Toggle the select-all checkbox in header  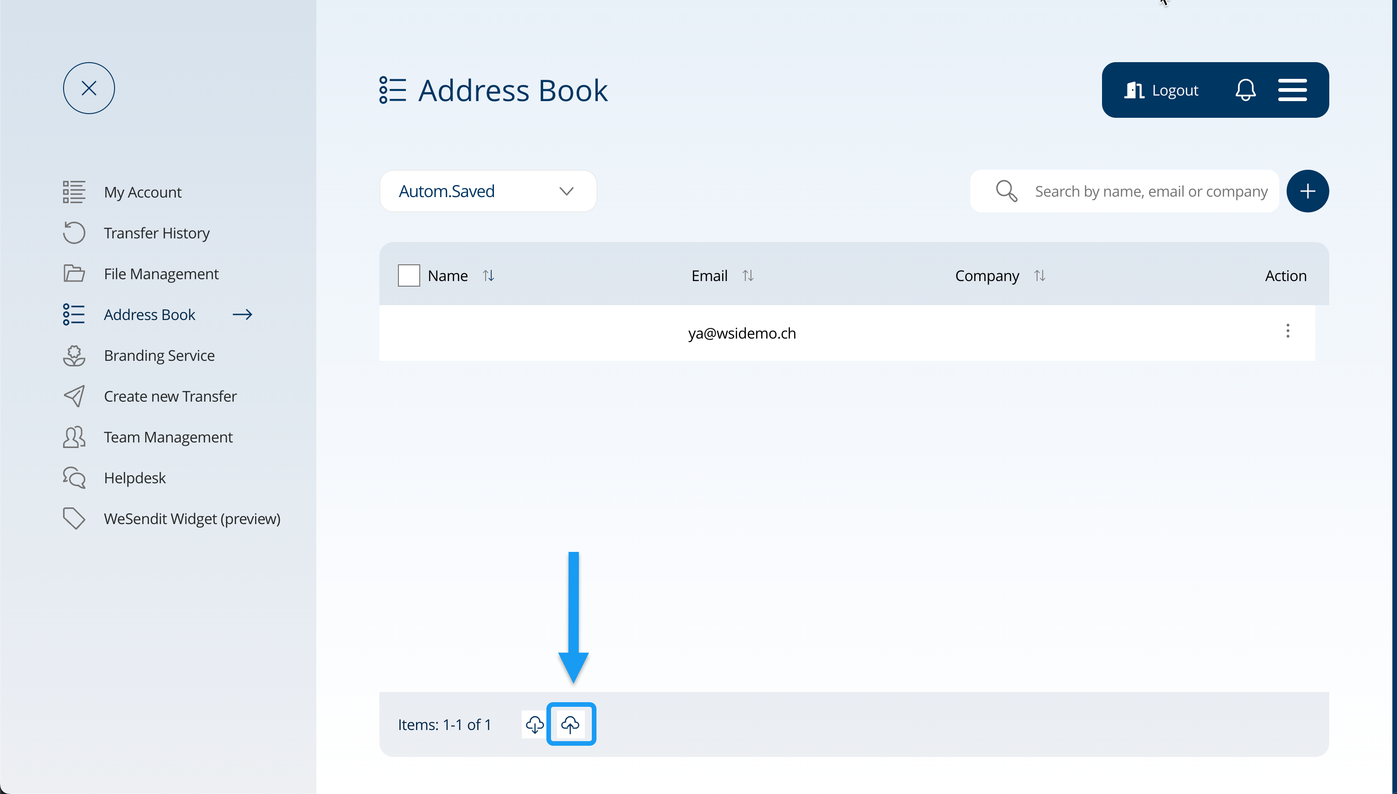click(x=409, y=275)
